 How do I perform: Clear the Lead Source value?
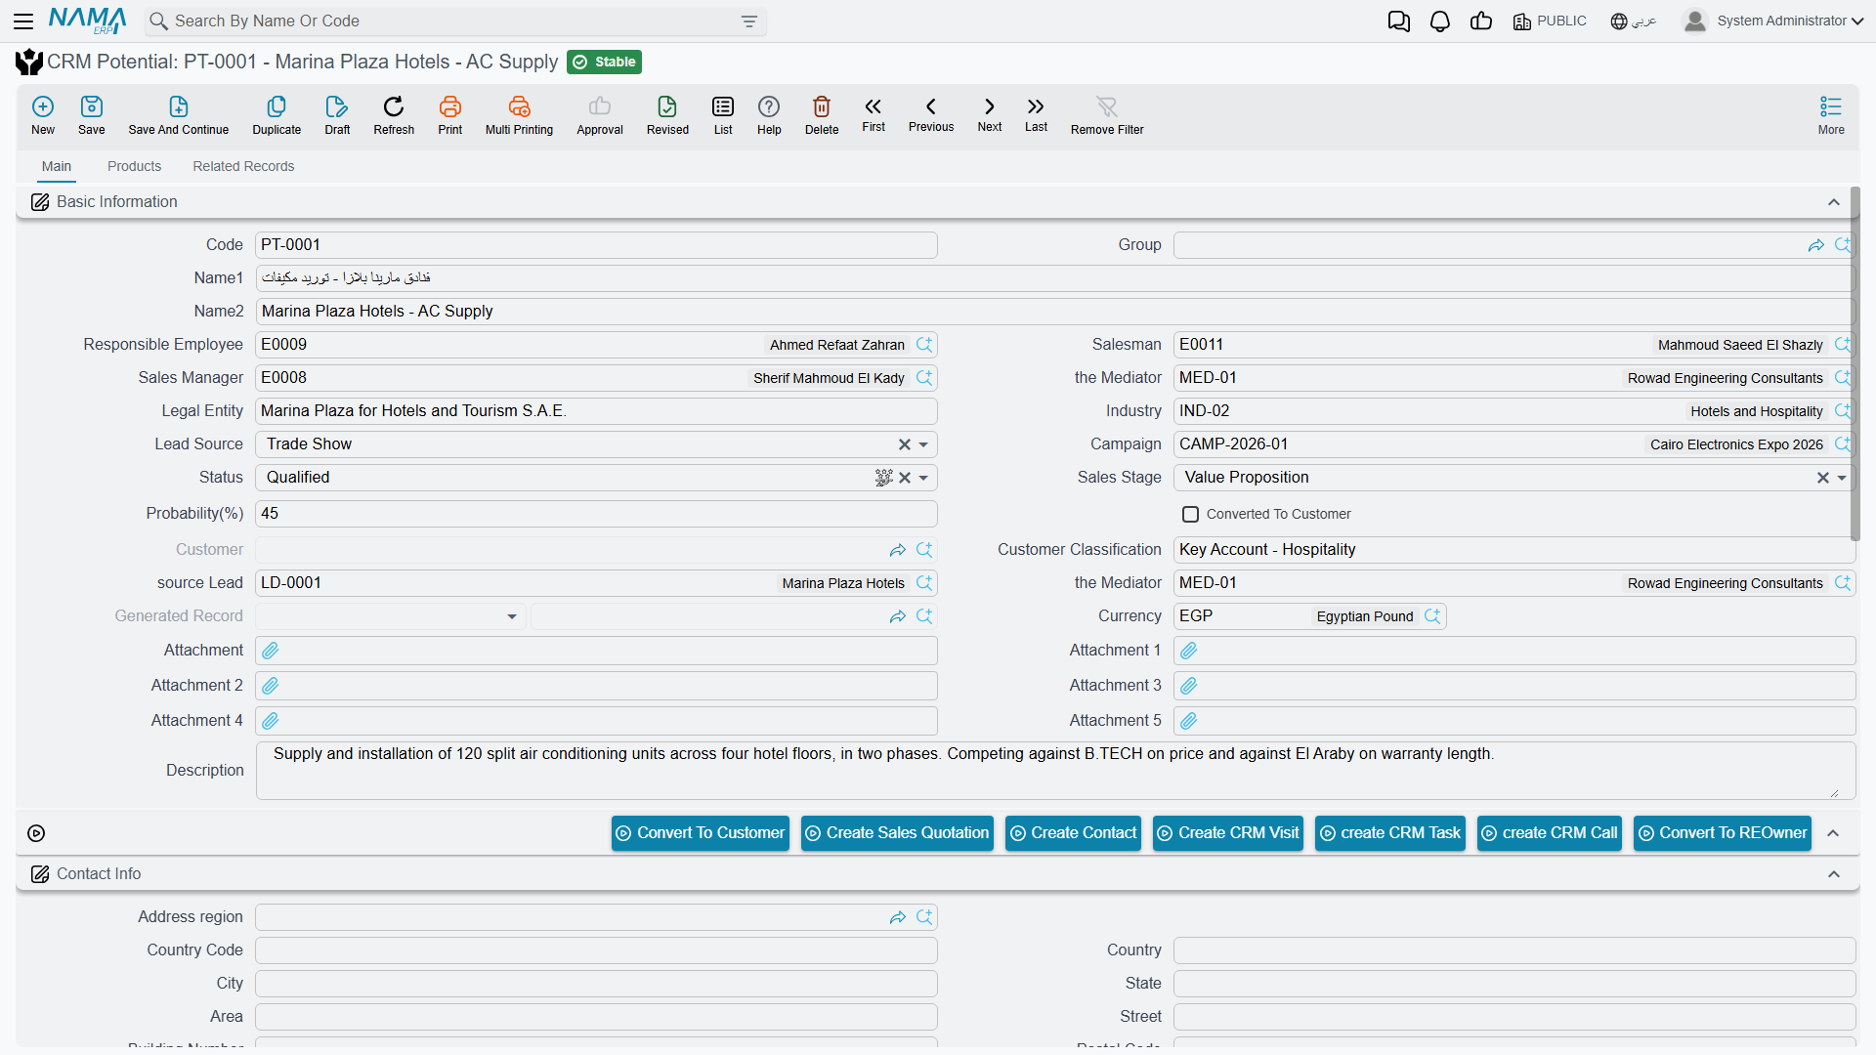(905, 444)
